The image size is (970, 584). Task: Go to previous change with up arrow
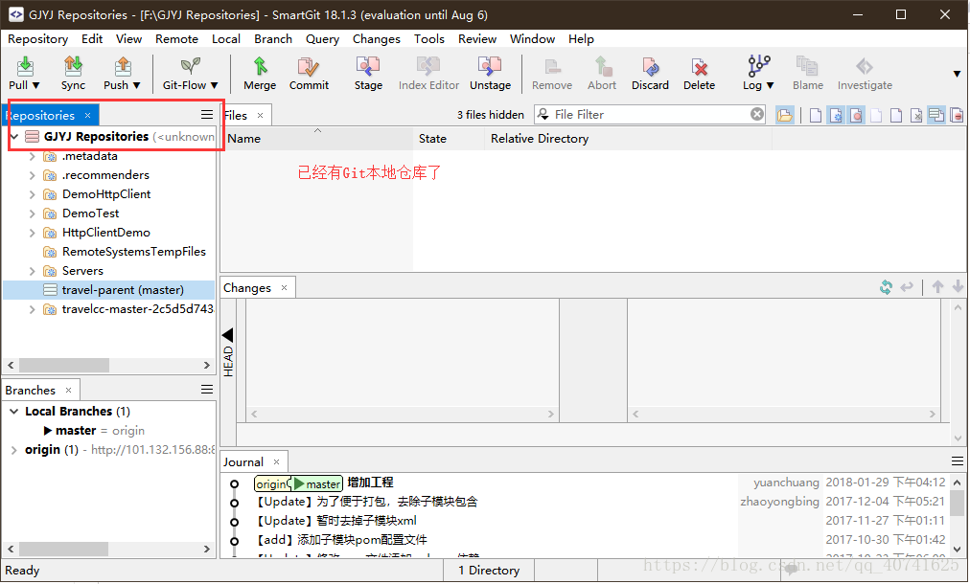(x=937, y=287)
